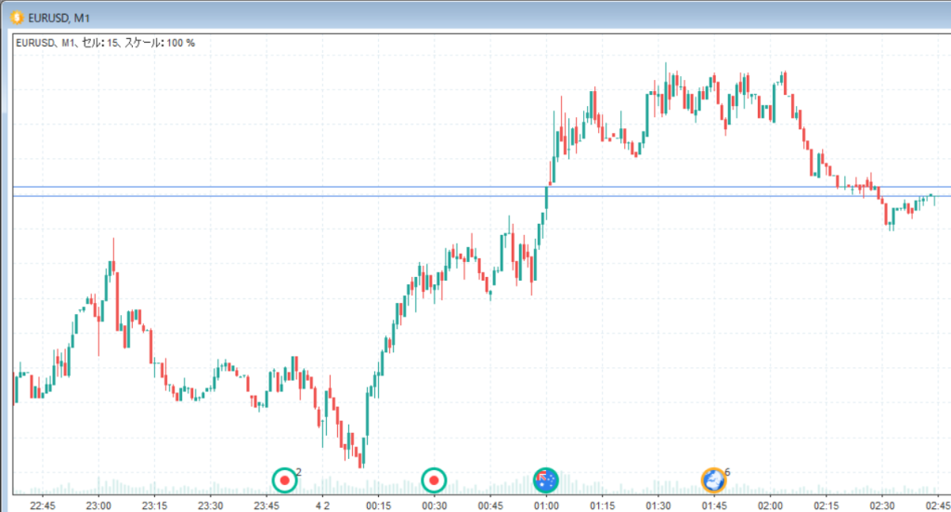Open the Japan news event above 00:30

click(434, 480)
